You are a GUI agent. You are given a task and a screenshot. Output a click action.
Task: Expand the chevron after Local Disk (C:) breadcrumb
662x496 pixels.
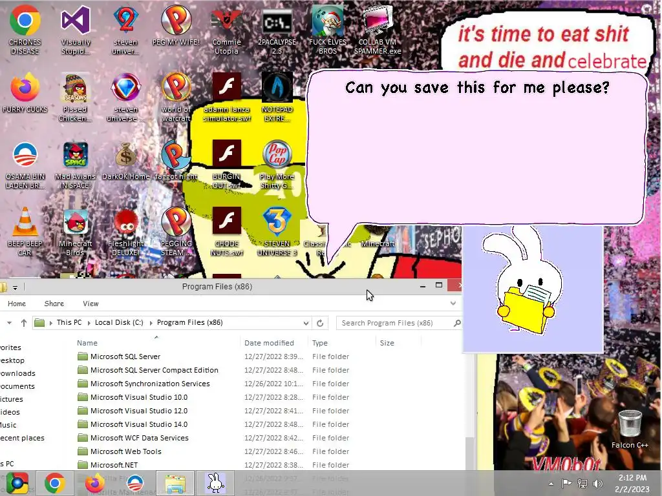click(151, 323)
